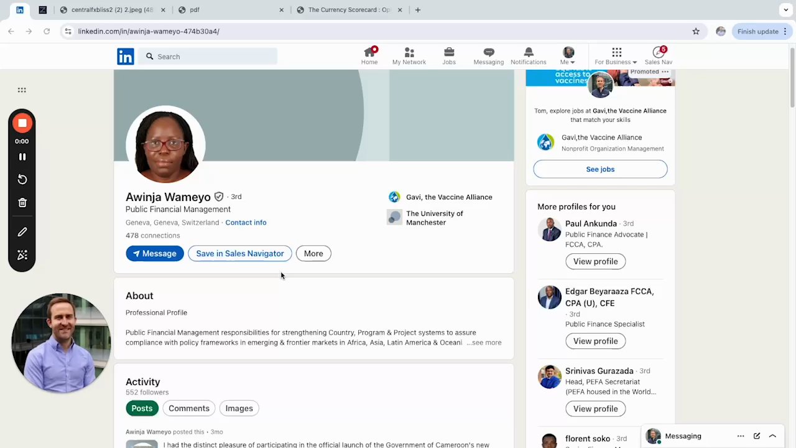This screenshot has width=796, height=448.
Task: Open Gavi, the Vaccine Alliance link
Action: point(440,197)
